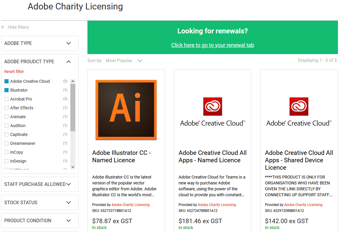This screenshot has width=340, height=232.
Task: Click Adobe Charity Licensing provider under Shared Device Licence
Action: pos(303,205)
